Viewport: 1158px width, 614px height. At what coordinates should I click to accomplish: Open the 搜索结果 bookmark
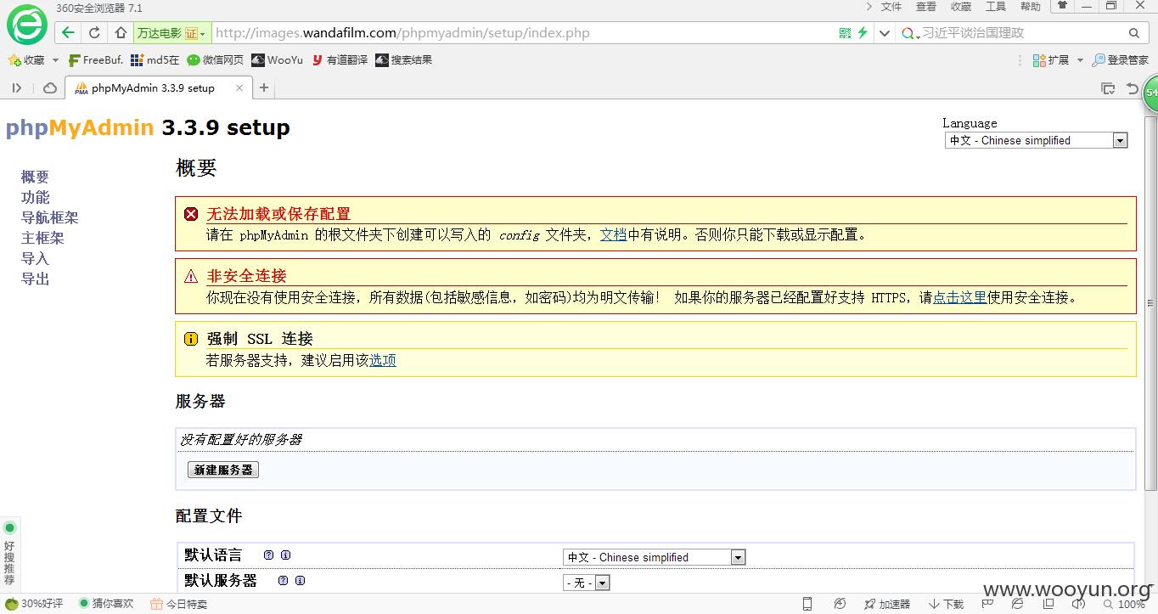pos(404,60)
